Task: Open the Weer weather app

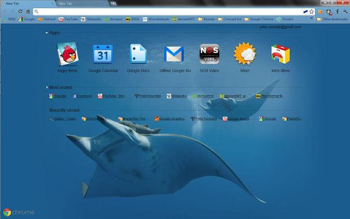Action: 244,57
